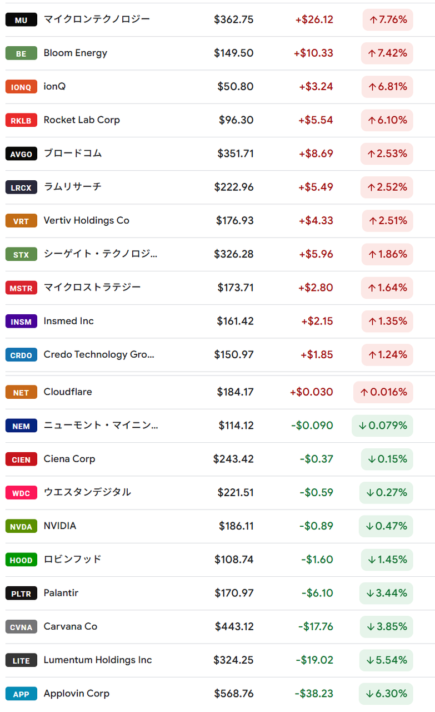Screen dimensions: 435x712
Task: Select the NVDA ticker badge
Action: (21, 526)
